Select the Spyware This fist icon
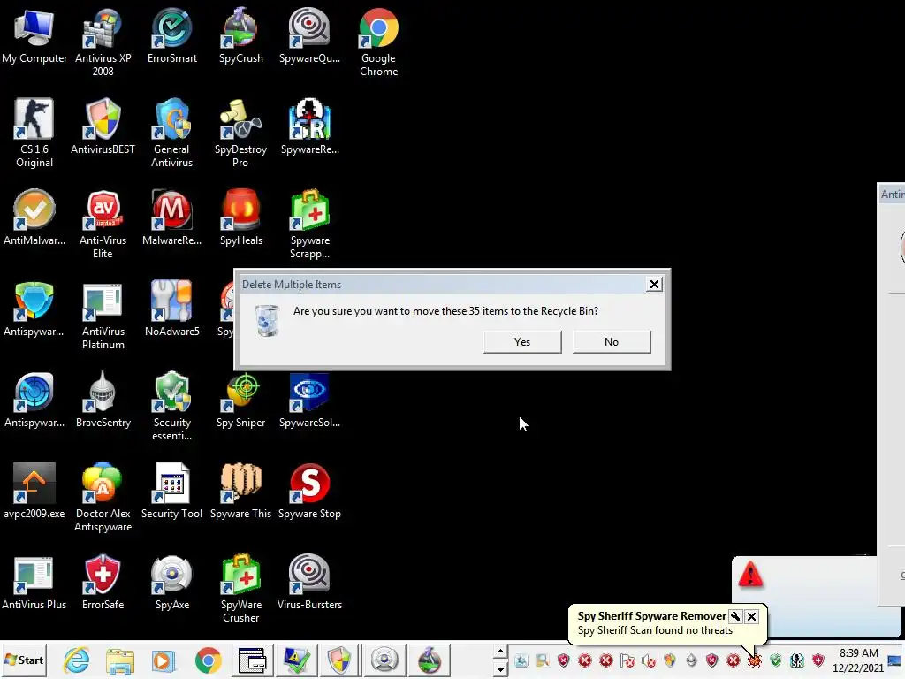This screenshot has height=679, width=905. pyautogui.click(x=240, y=482)
